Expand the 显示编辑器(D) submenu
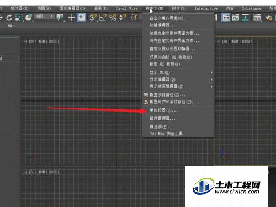Screen dimensions: 276x207 coord(178,79)
